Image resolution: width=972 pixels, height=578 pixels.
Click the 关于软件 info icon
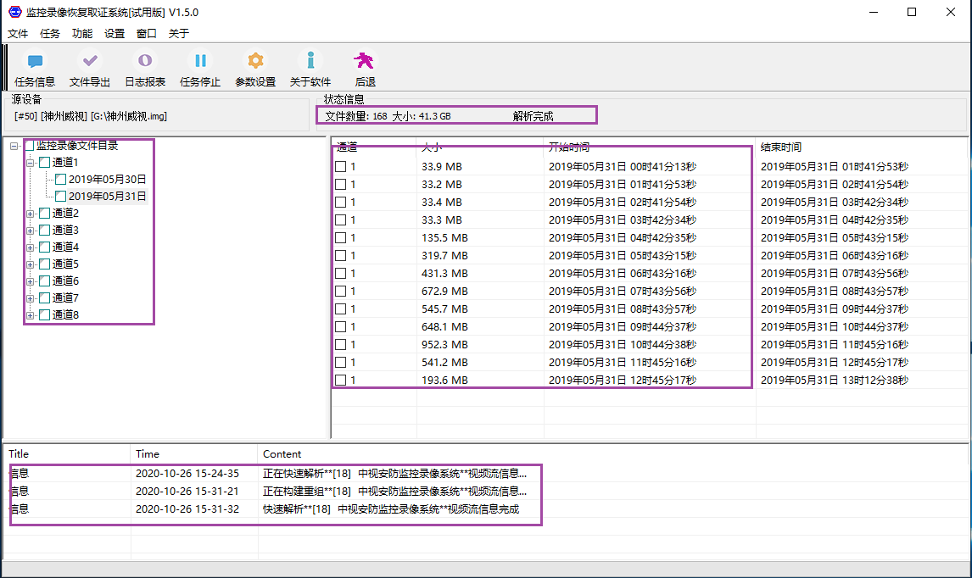tap(310, 61)
